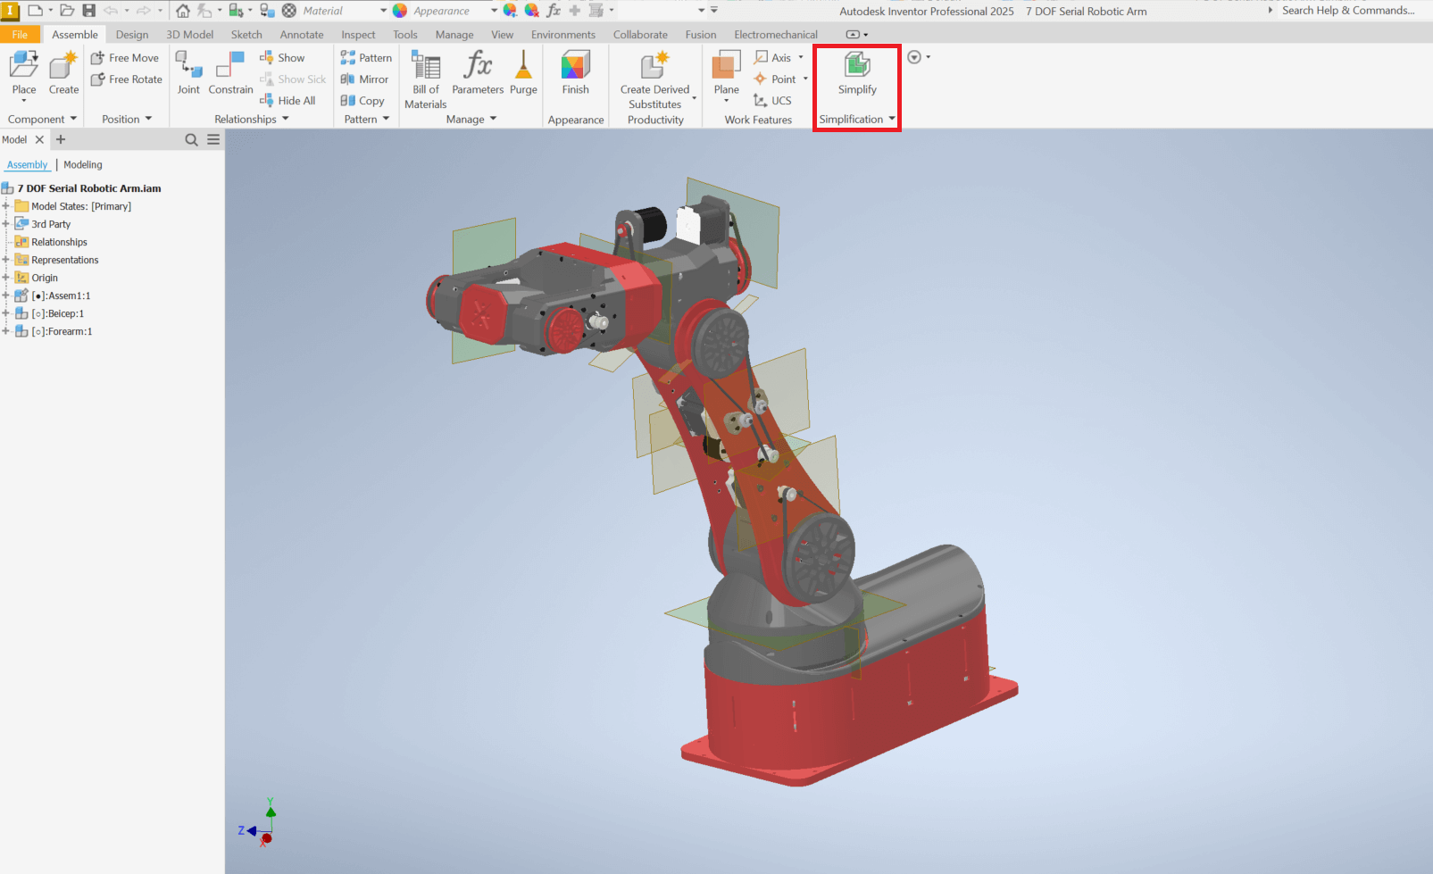Screen dimensions: 1433x874
Task: Activate the Free Rotate tool
Action: [126, 79]
